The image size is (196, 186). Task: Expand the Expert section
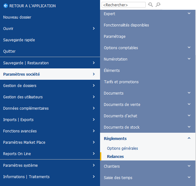pyautogui.click(x=189, y=13)
